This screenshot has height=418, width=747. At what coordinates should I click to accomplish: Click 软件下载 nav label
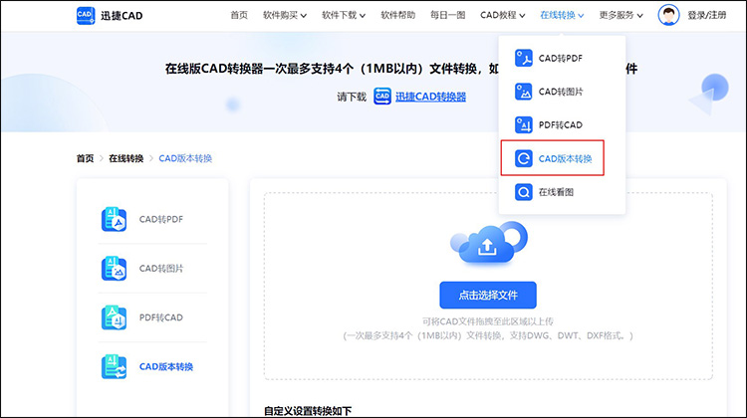(340, 15)
